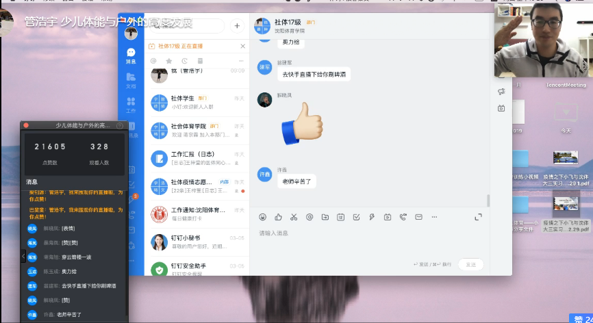The image size is (593, 323).
Task: Click the checkbox task icon in chat toolbar
Action: pyautogui.click(x=356, y=217)
